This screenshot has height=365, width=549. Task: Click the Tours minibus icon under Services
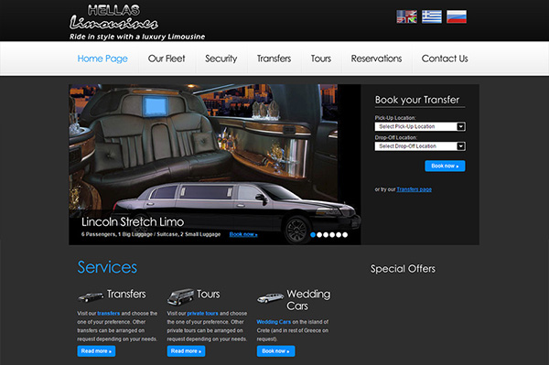[180, 296]
